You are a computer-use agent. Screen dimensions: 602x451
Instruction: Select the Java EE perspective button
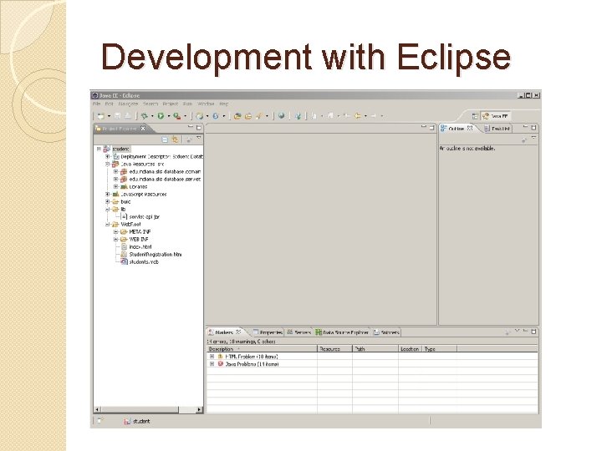click(x=496, y=116)
